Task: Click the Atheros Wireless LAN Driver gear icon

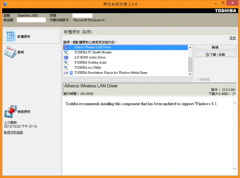Action: click(66, 47)
